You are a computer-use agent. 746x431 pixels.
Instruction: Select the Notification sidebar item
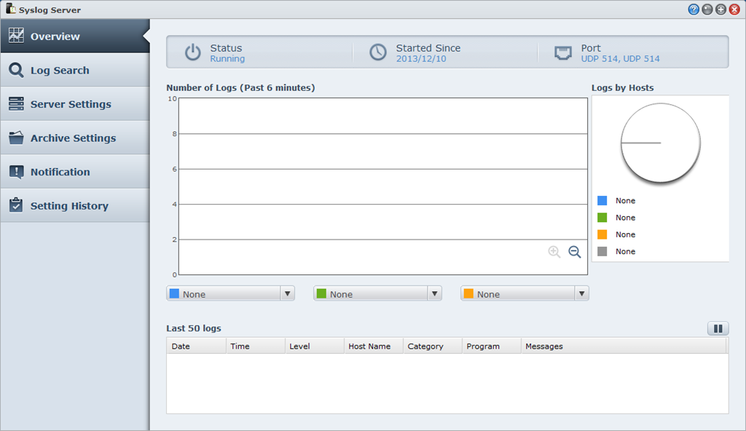click(60, 172)
